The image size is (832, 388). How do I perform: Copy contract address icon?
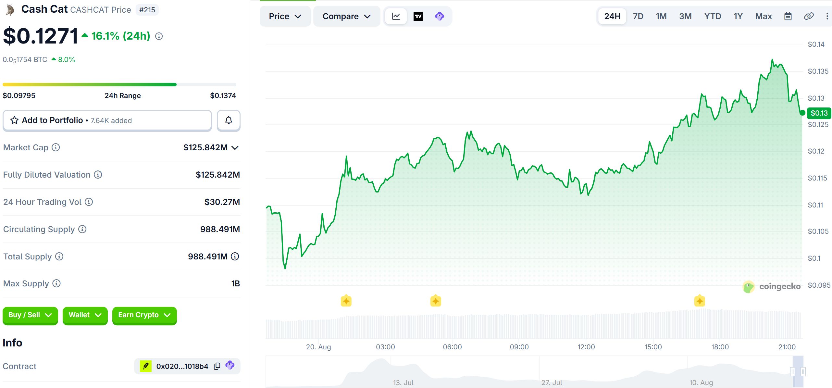click(217, 366)
